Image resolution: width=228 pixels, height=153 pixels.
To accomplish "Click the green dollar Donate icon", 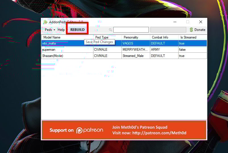I will click(191, 30).
